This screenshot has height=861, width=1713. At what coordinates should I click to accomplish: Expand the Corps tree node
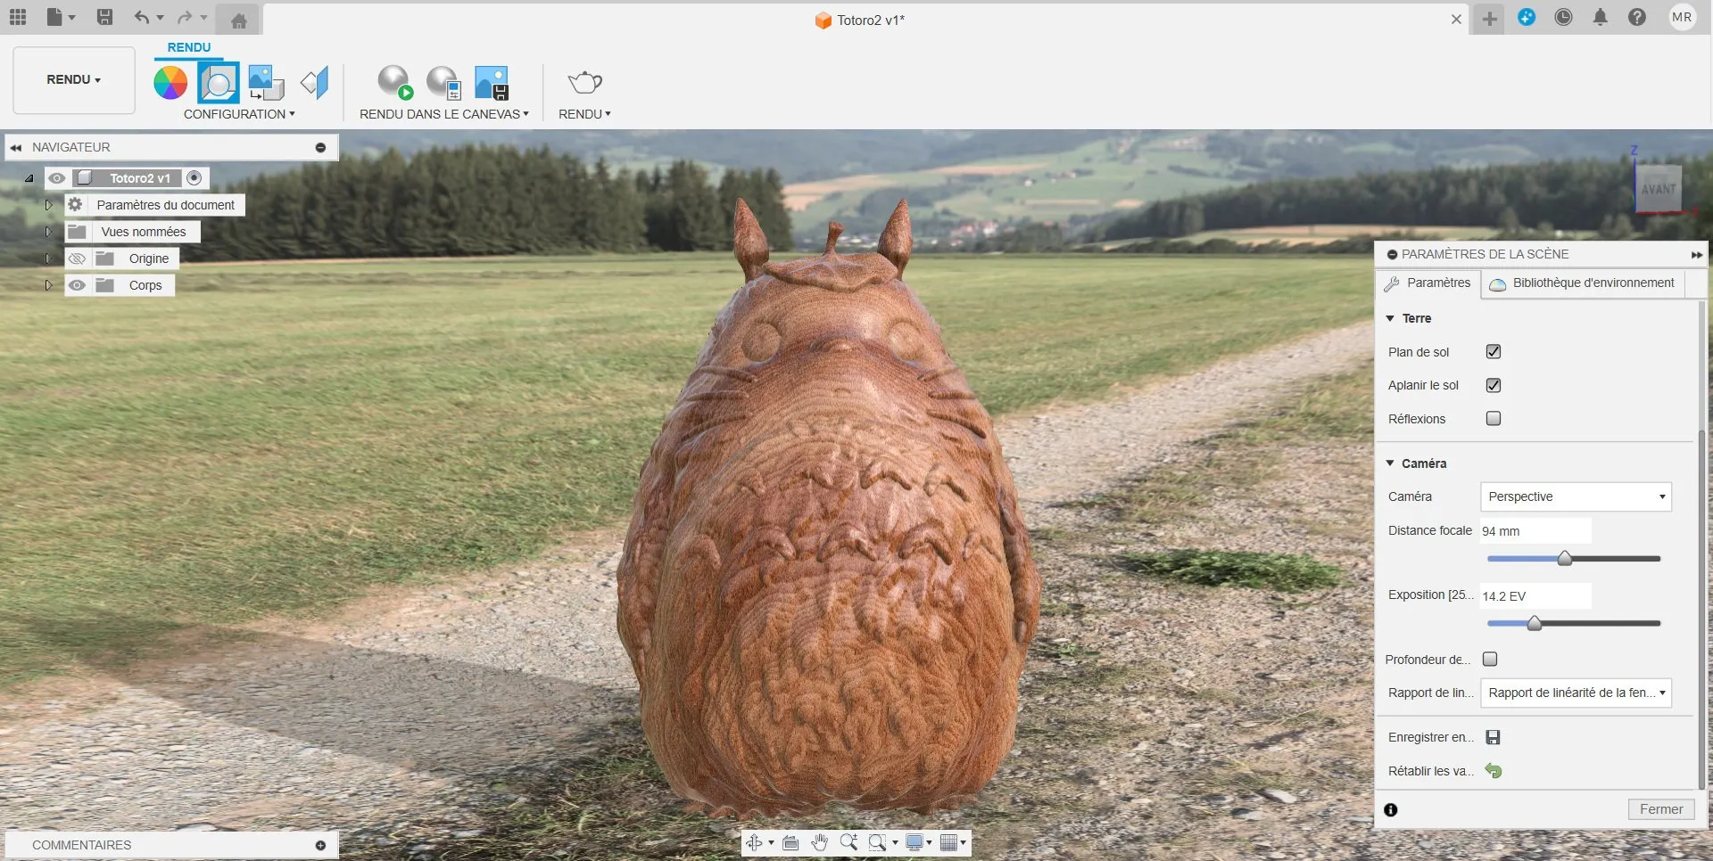49,285
